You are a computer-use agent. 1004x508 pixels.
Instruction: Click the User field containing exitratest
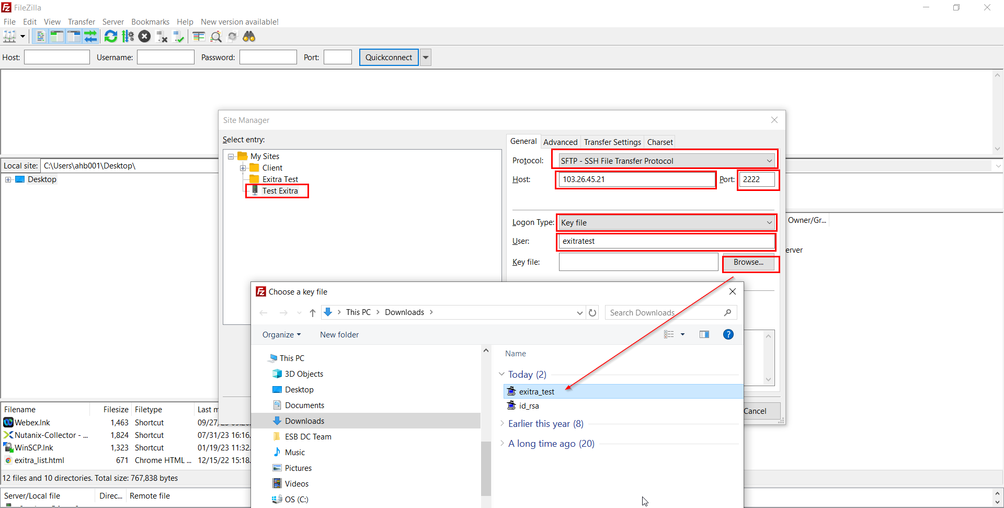[x=666, y=241]
